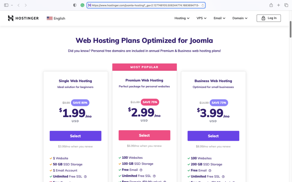Screen dimensions: 292x182
Task: Click '$6.99/mo when you renew' text
Action: [x=144, y=146]
